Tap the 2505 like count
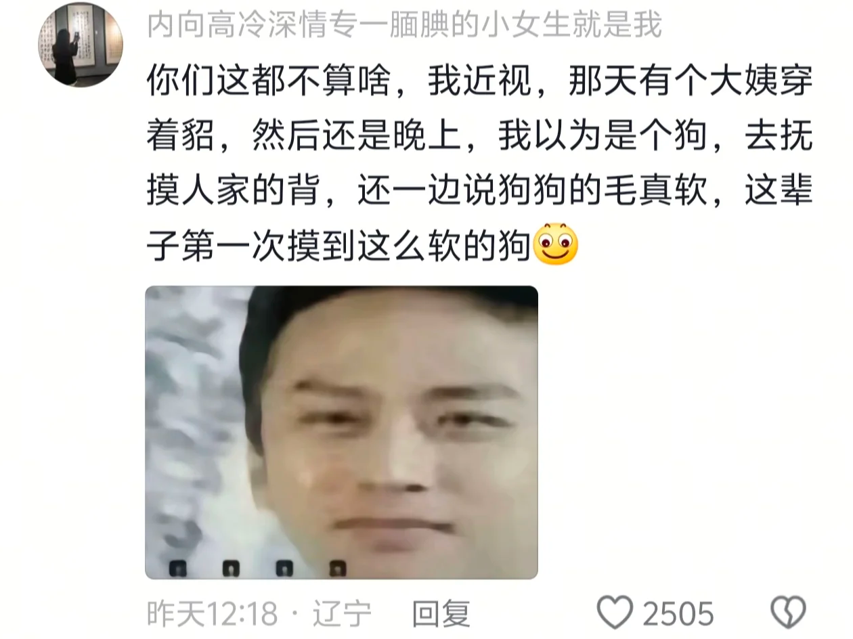Screen dimensions: 853x639 tap(678, 614)
